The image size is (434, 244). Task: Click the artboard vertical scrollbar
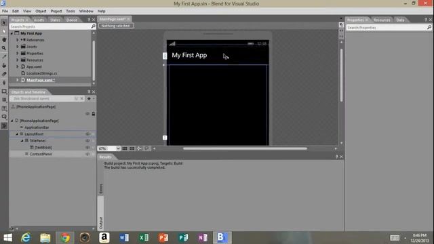341,75
